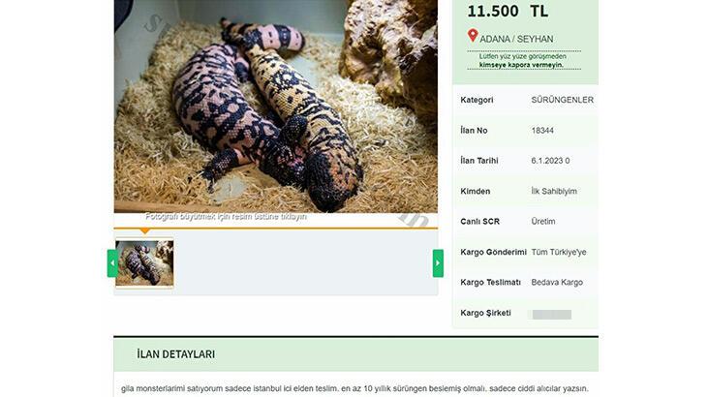
Task: Click the 'Tüm Türkiye'ye' shipping value
Action: point(559,252)
